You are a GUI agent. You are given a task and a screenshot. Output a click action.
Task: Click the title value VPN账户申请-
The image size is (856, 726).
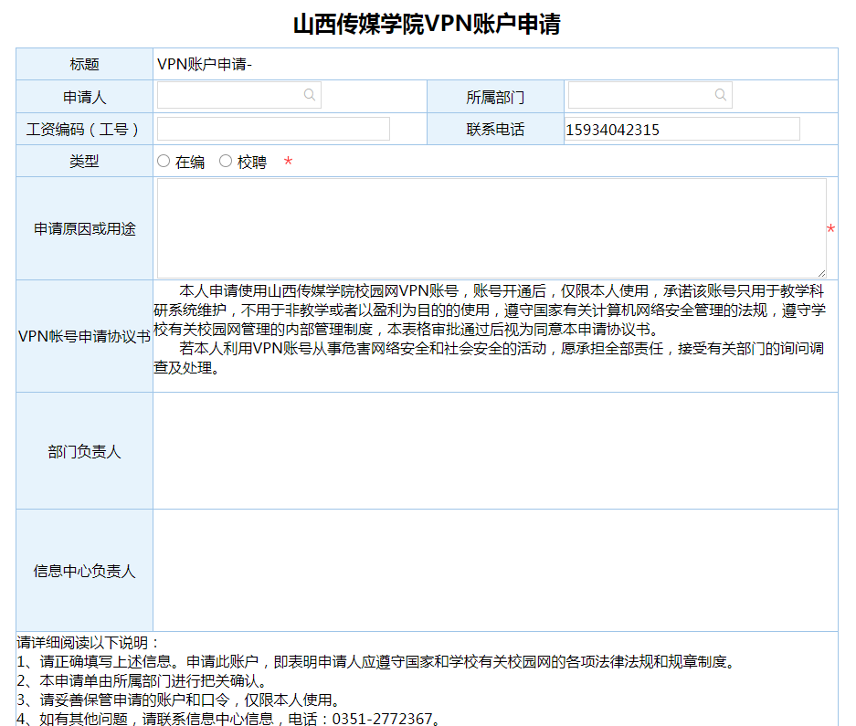click(x=205, y=64)
